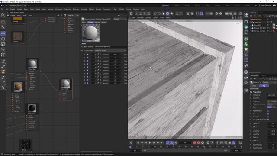
Task: Click the timeline playhead marker at frame 0
Action: coord(130,147)
